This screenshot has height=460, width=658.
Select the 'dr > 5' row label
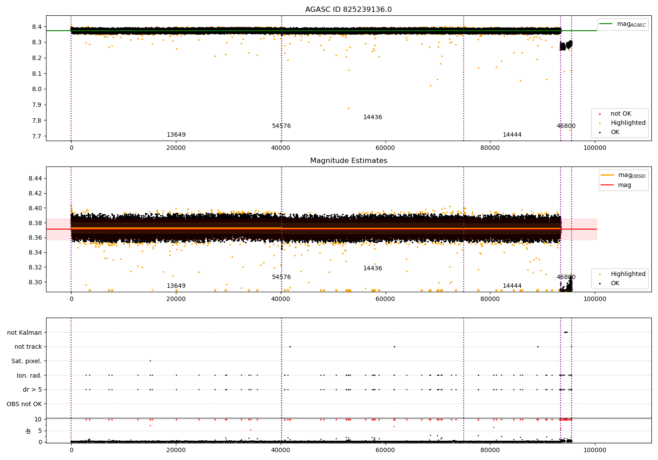tap(32, 389)
